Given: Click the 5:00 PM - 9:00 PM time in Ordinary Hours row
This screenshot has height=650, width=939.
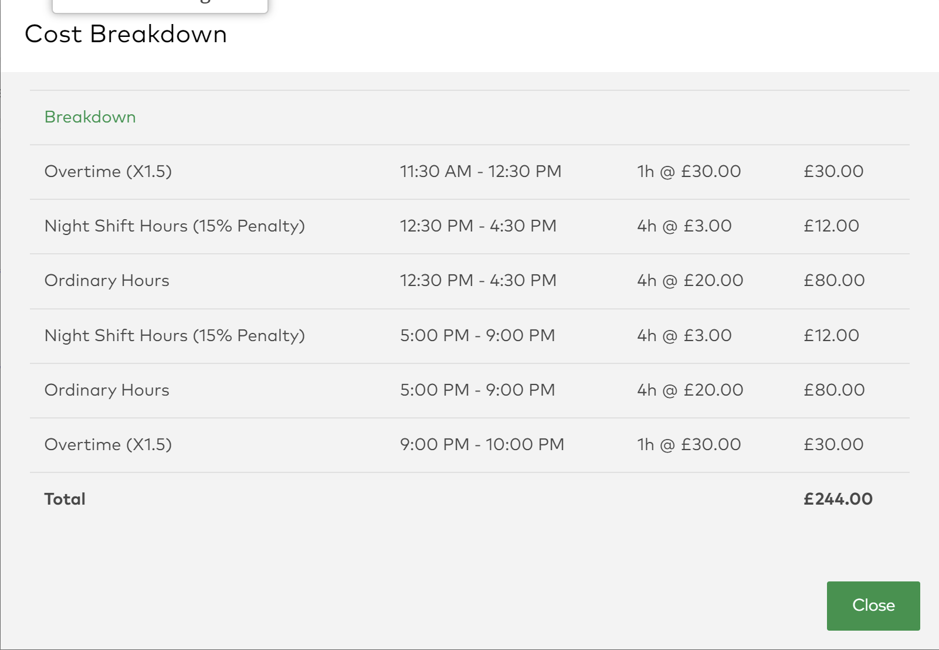Looking at the screenshot, I should click(x=477, y=390).
